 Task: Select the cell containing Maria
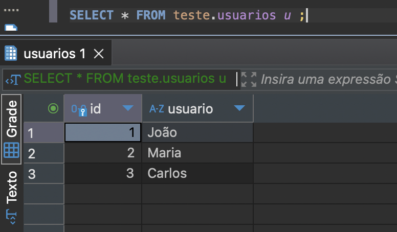pos(198,153)
